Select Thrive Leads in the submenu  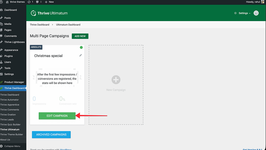coord(7,120)
